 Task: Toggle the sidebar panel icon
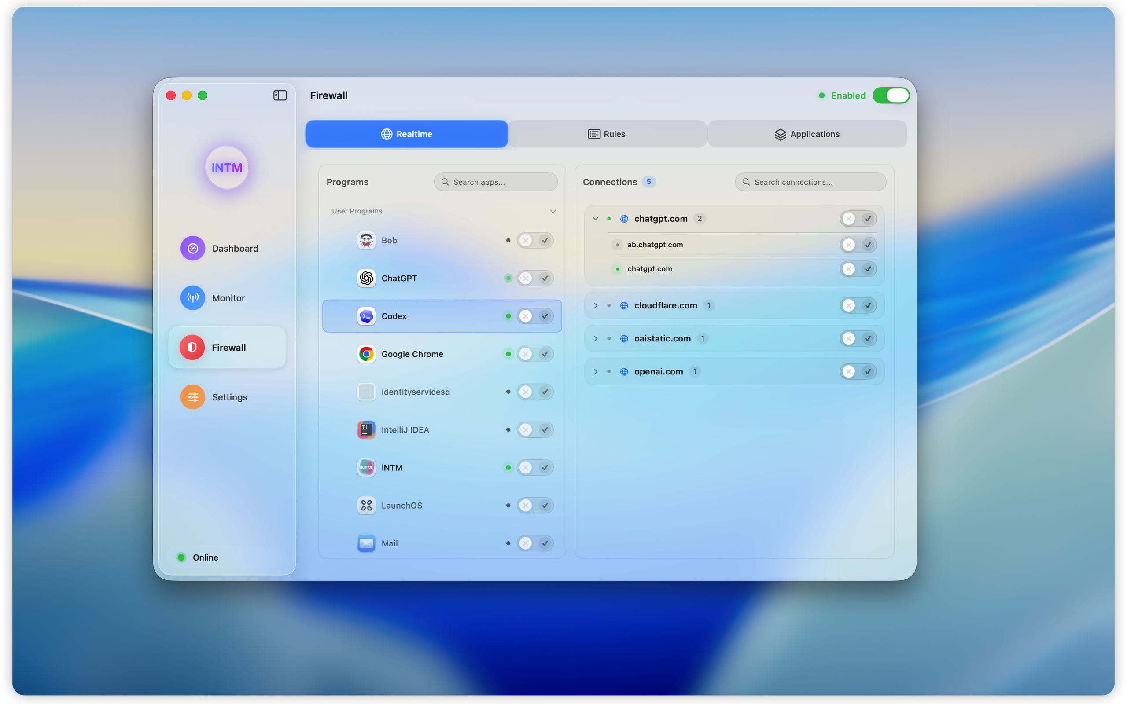280,95
